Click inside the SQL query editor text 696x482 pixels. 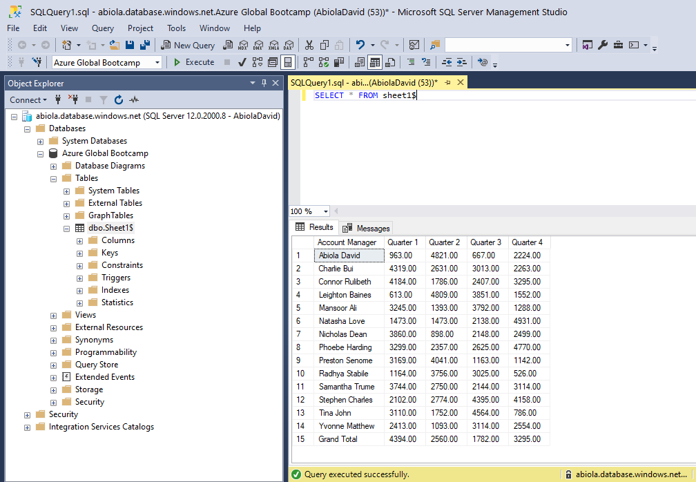(365, 95)
